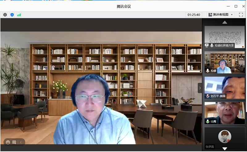Click the meeting timer 01:25:40

[x=194, y=14]
